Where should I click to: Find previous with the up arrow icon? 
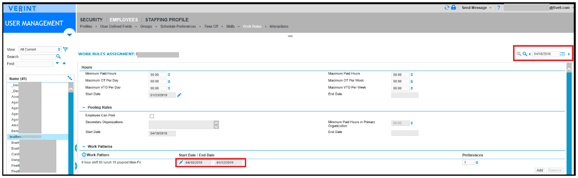(64, 63)
